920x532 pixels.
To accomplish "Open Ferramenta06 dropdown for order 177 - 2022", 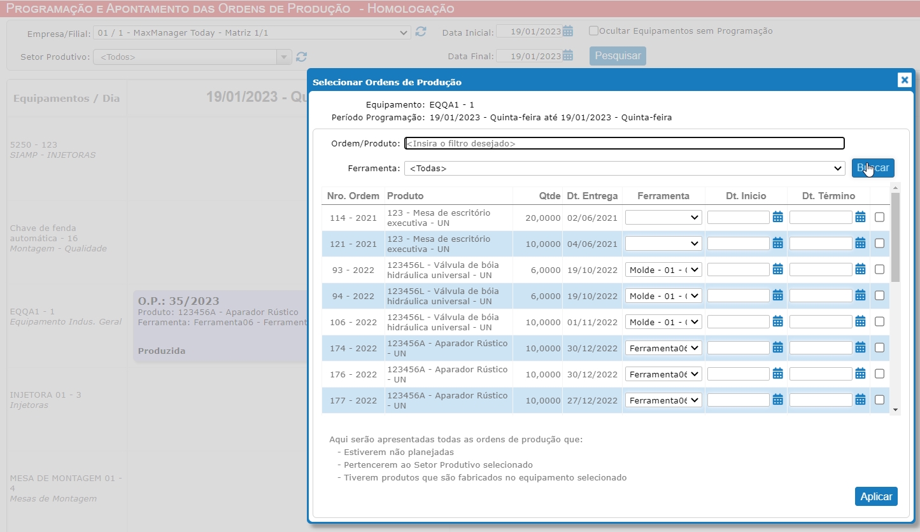I will click(663, 400).
